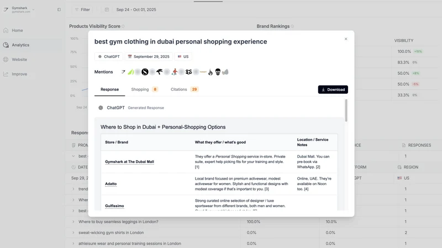This screenshot has width=442, height=248.
Task: Expand the prompt row starting with 'trend'
Action: [73, 189]
